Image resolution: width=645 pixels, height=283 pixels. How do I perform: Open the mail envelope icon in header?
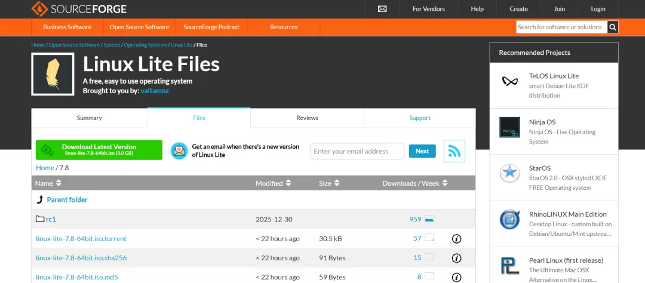point(382,8)
